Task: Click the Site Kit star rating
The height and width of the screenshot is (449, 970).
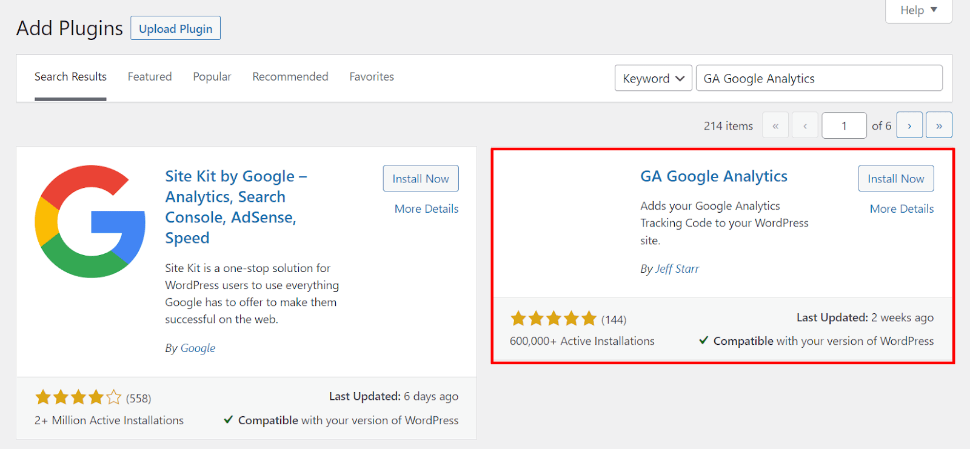Action: point(78,397)
